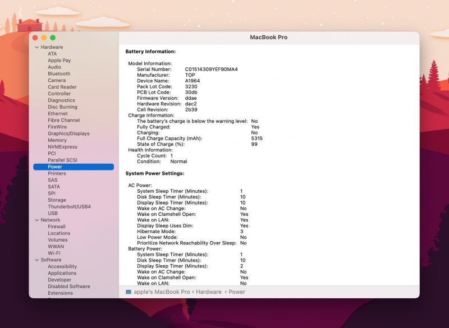This screenshot has height=328, width=449.
Task: Open the SATA entry
Action: pos(54,187)
